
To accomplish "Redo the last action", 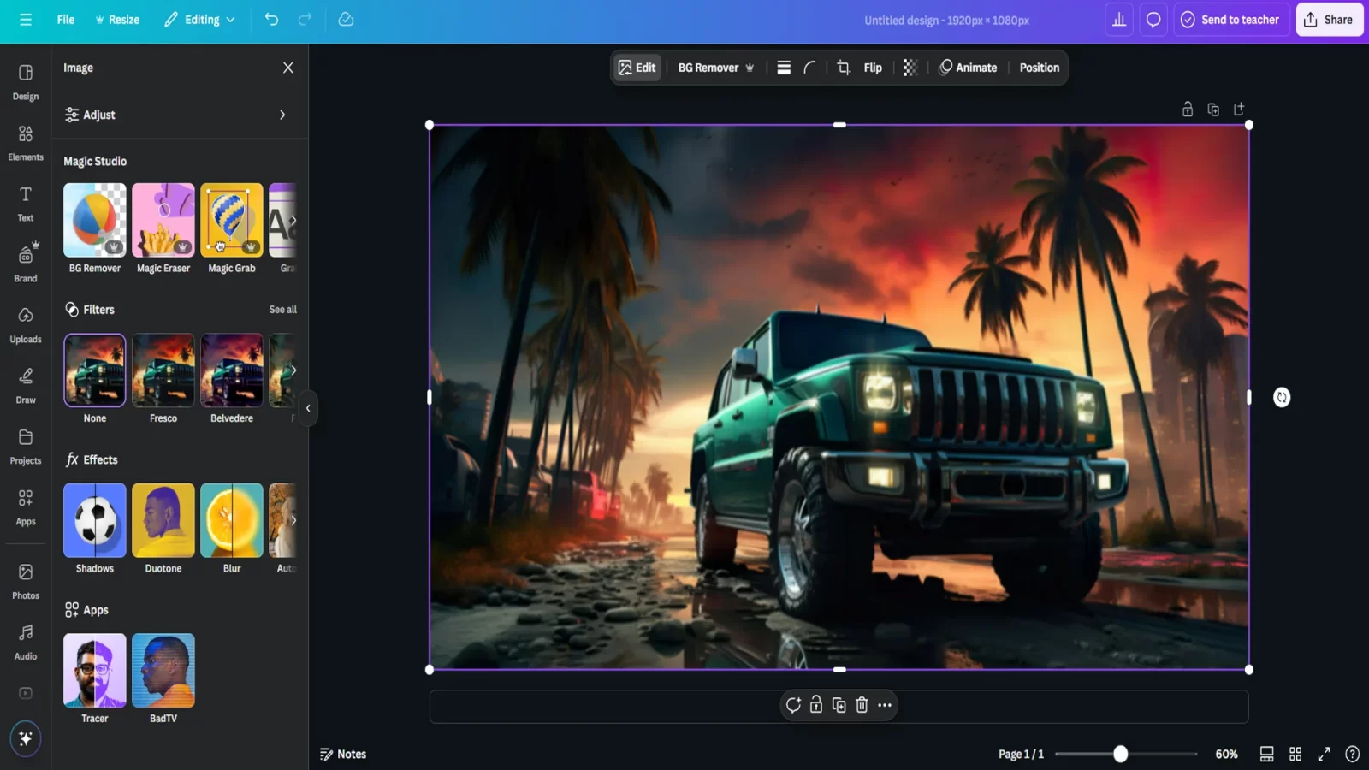I will [x=305, y=20].
